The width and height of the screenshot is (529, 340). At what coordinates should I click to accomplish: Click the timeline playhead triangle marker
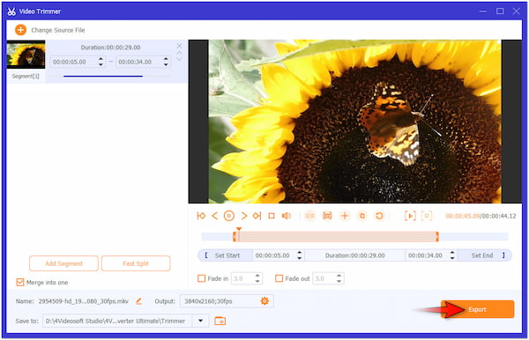[239, 229]
